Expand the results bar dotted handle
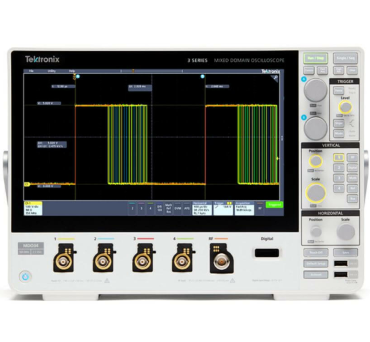This screenshot has height=342, width=370. 282,139
